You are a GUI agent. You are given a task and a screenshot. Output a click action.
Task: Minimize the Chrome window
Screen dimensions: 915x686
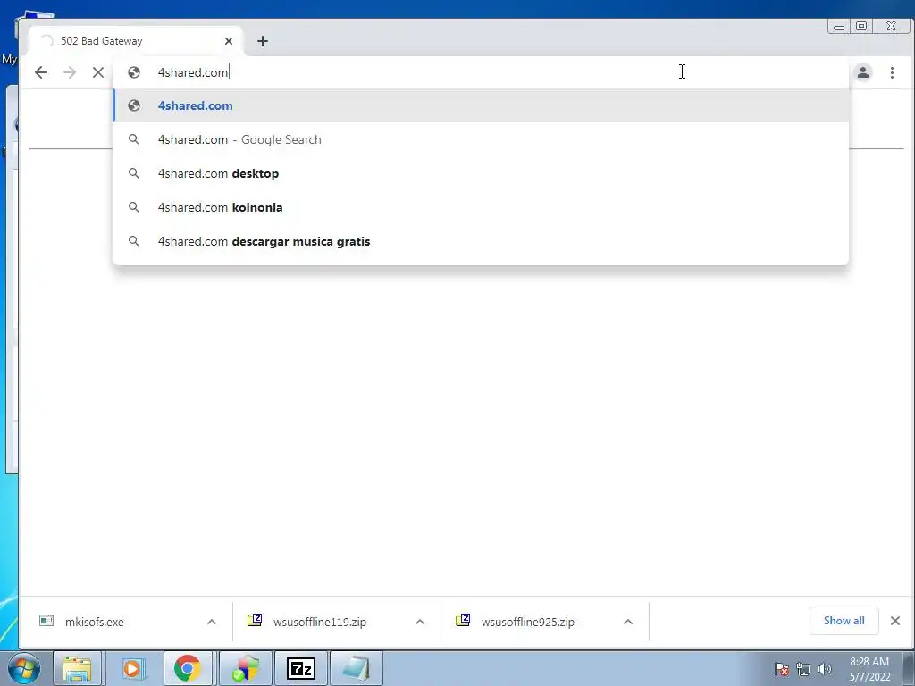[x=839, y=27]
